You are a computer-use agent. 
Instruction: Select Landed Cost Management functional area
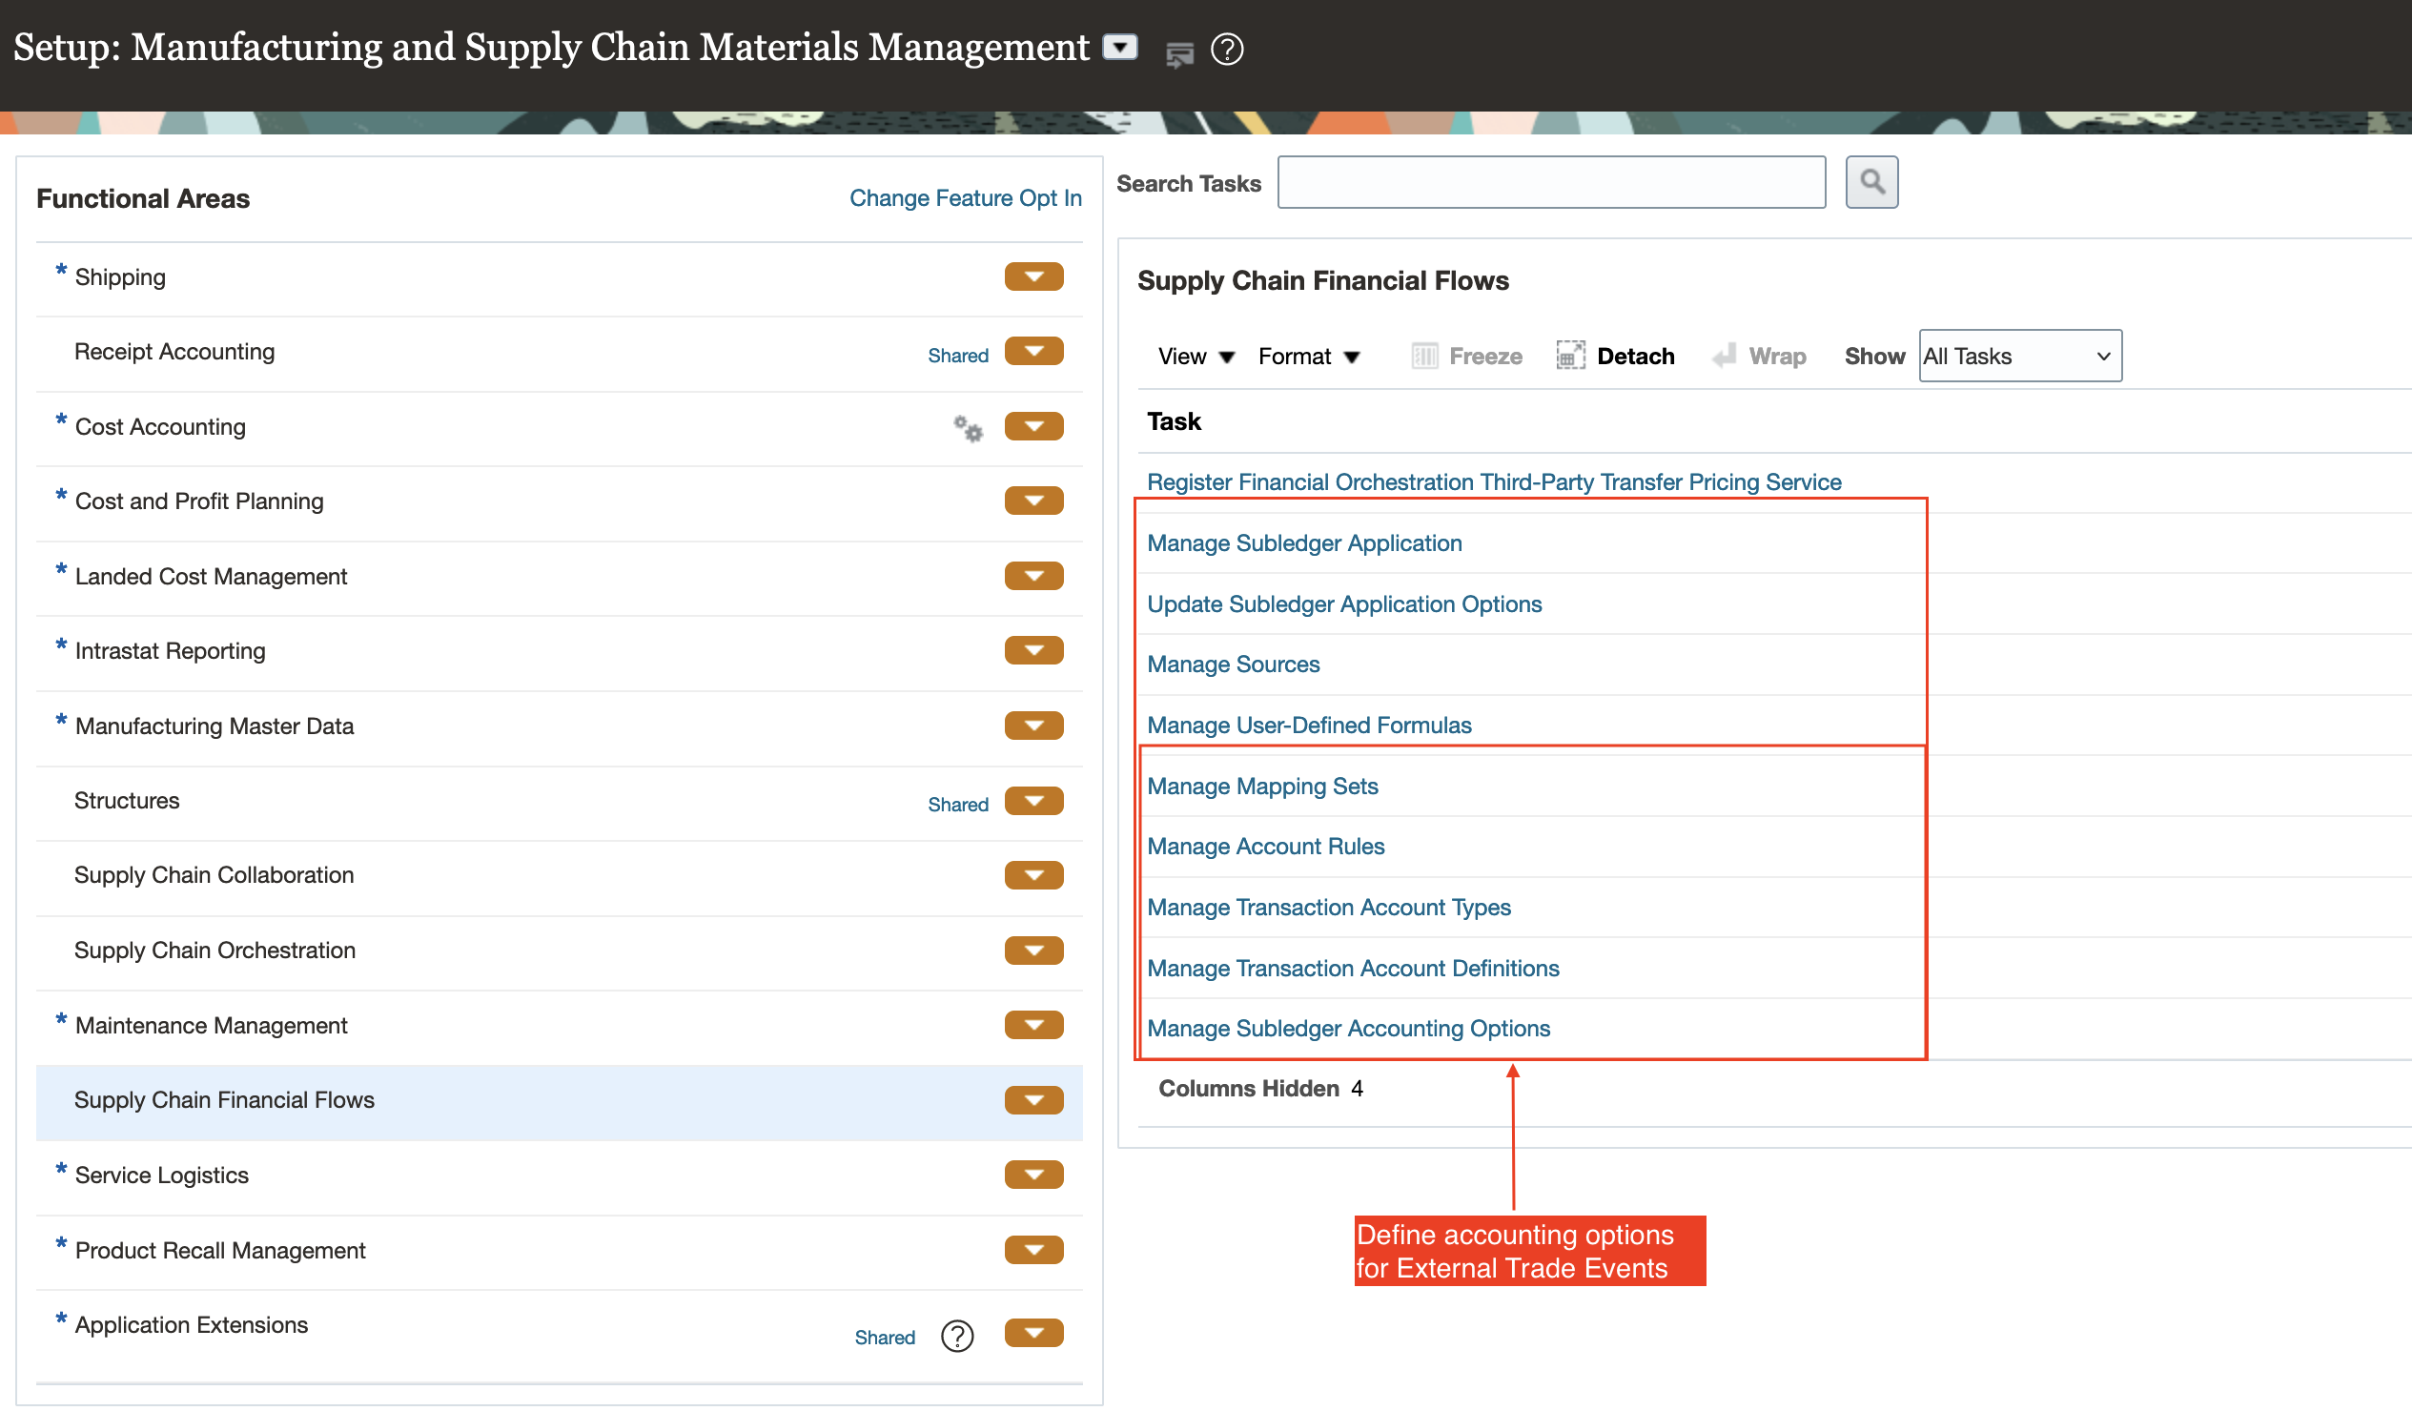coord(211,576)
